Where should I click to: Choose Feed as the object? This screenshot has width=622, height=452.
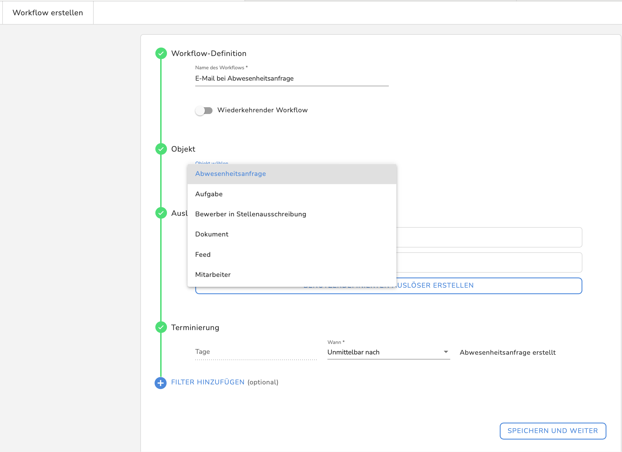pos(203,255)
